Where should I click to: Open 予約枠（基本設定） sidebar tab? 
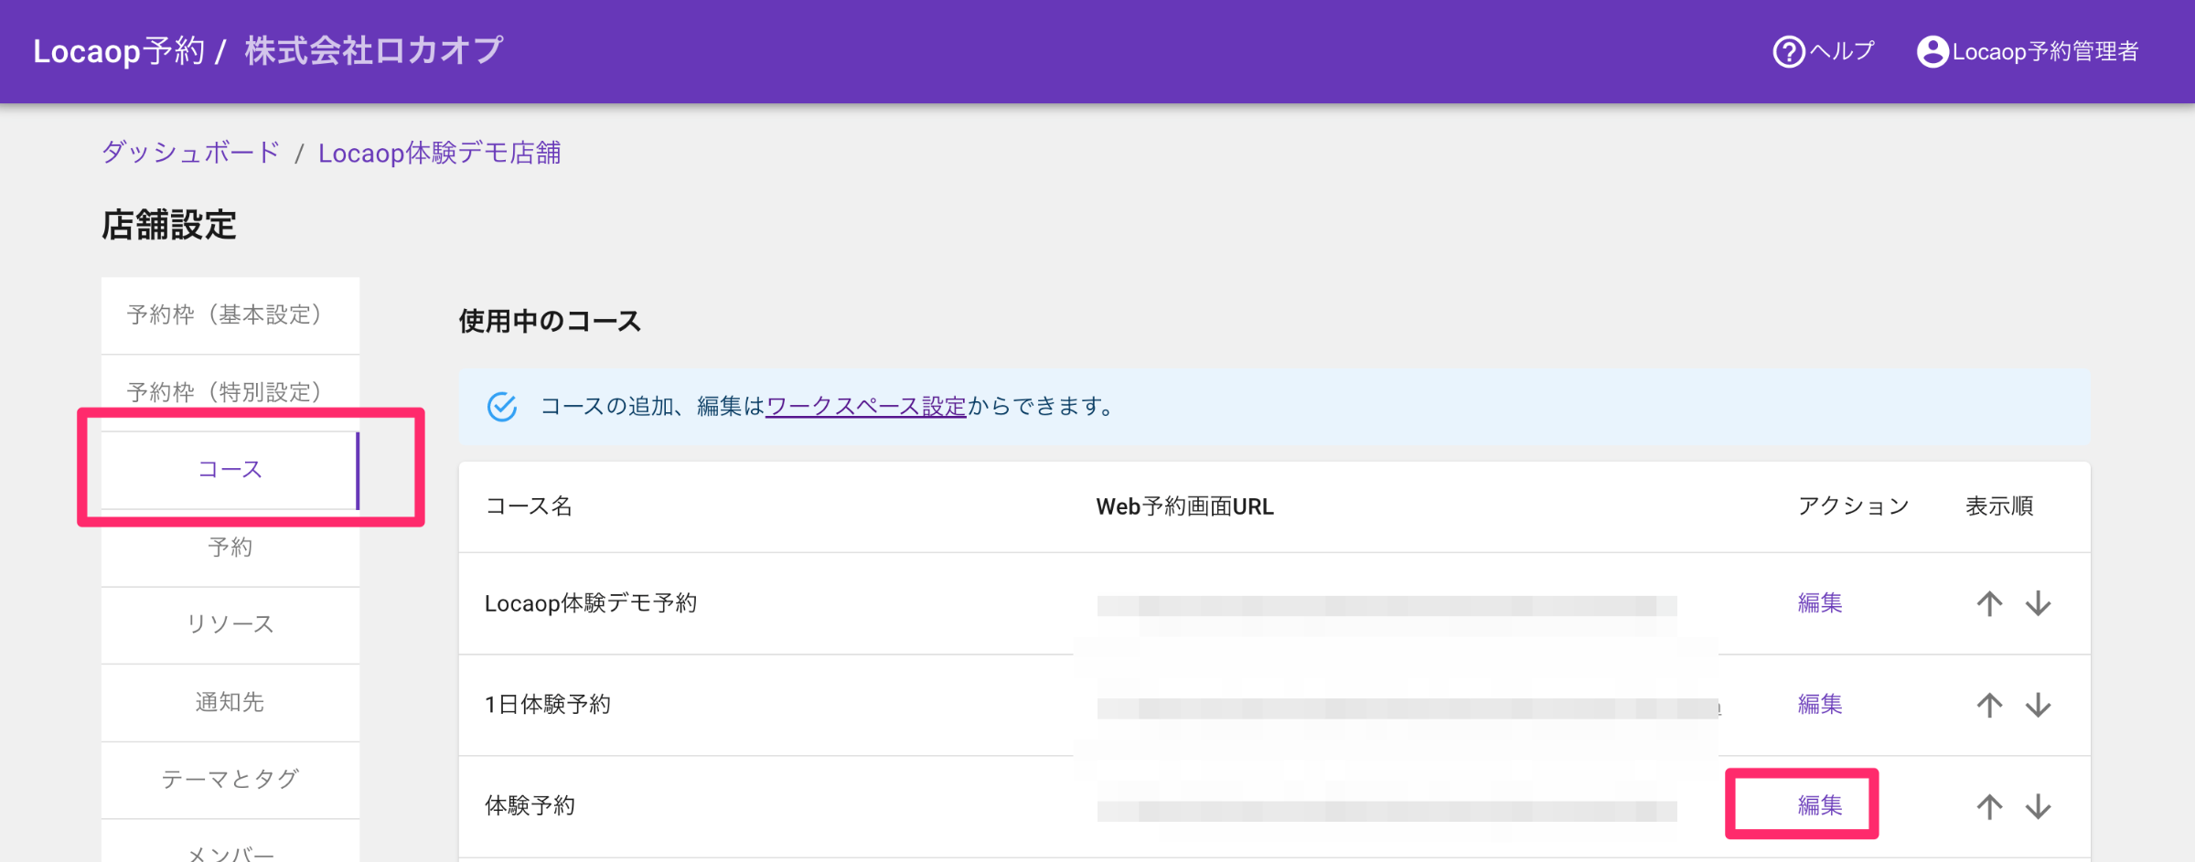click(x=230, y=315)
